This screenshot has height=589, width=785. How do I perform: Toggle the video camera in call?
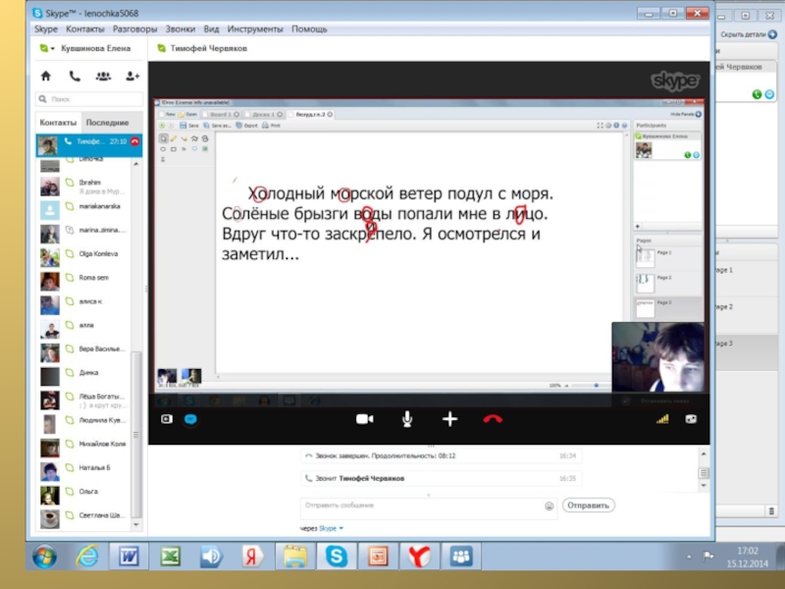[x=365, y=419]
